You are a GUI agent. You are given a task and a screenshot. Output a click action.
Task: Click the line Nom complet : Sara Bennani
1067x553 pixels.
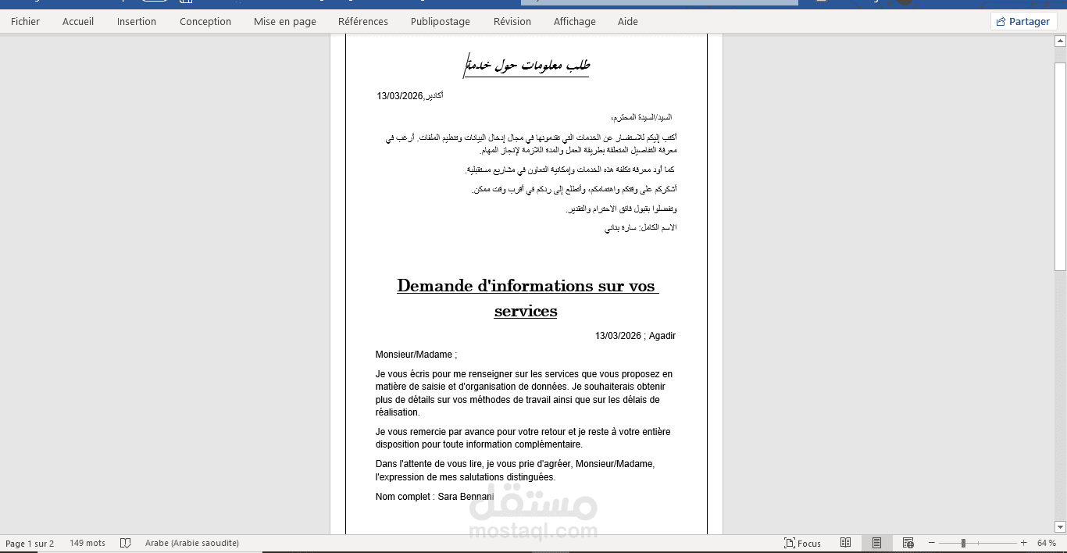tap(434, 497)
